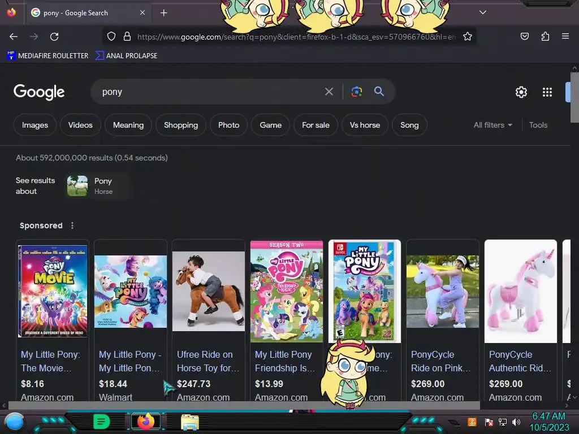This screenshot has width=579, height=434.
Task: Select the Images filter chip
Action: coord(34,125)
